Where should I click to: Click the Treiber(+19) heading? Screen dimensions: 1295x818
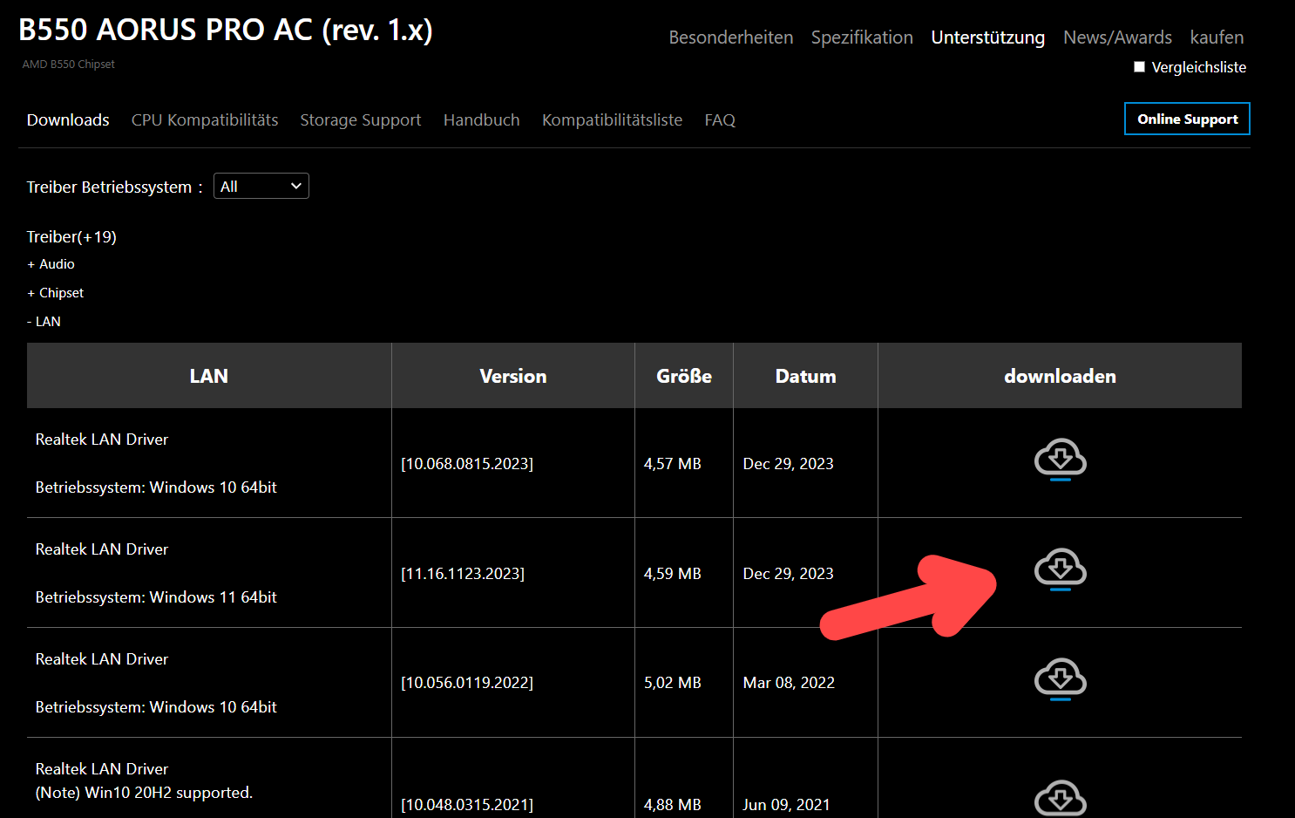coord(71,237)
